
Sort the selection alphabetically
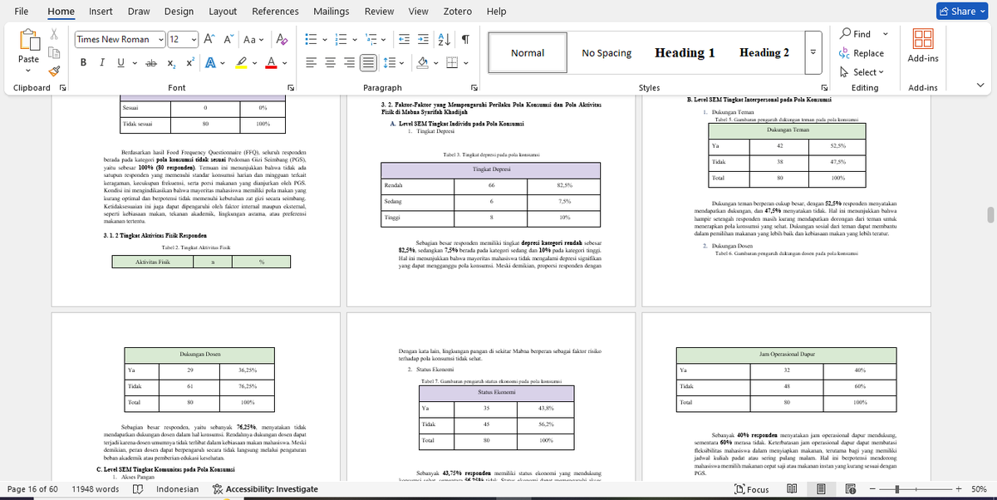pos(445,39)
